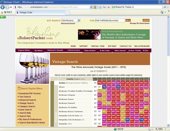This screenshot has height=131, width=170.
Task: Open Search Neal Martin's Notes link
Action: (32, 123)
